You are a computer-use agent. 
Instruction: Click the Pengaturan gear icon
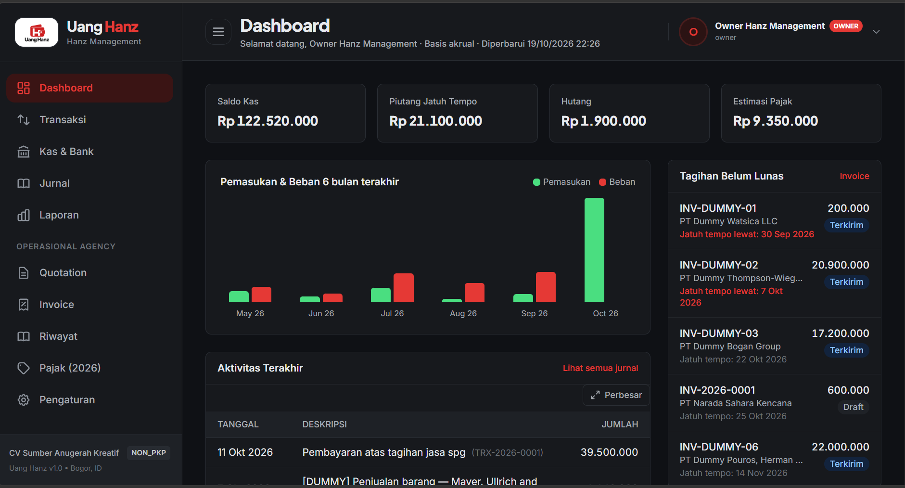tap(24, 400)
